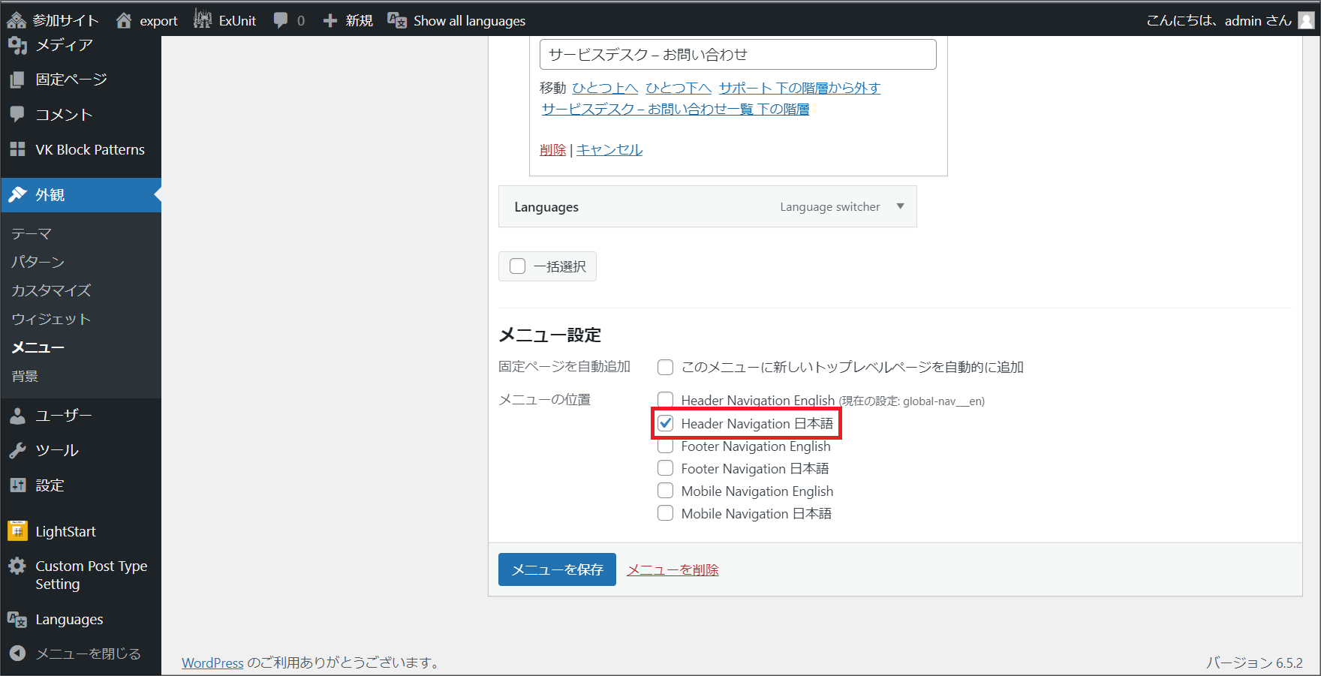Click the plus icon for 新規
This screenshot has width=1321, height=676.
coord(329,21)
